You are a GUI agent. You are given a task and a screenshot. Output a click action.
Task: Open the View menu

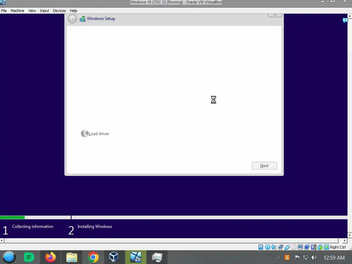pos(32,11)
